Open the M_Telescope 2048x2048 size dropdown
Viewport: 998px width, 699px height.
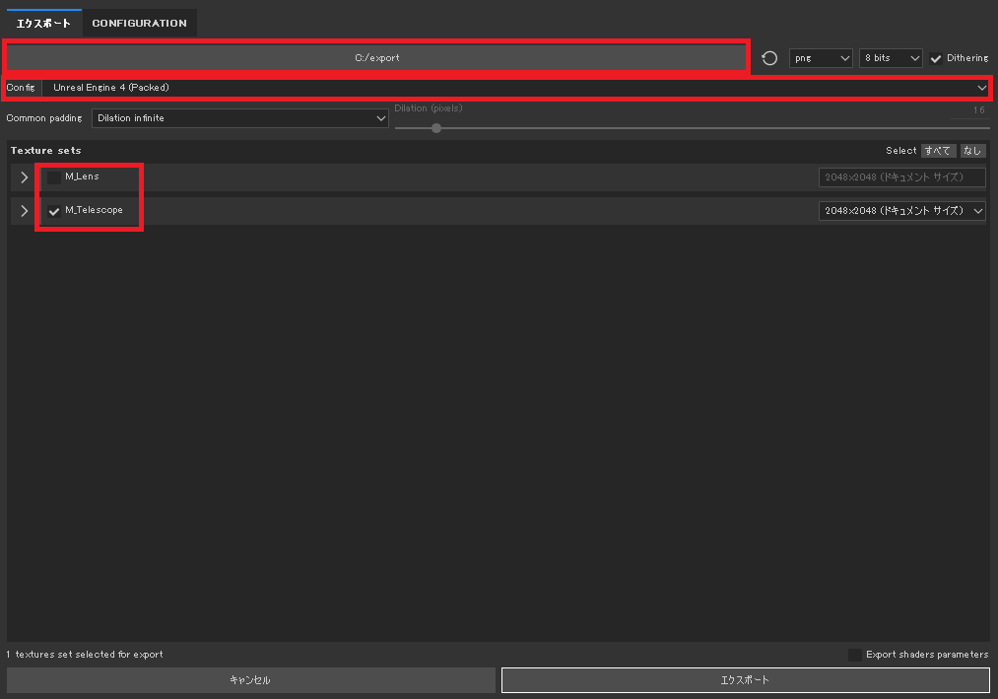pyautogui.click(x=901, y=211)
